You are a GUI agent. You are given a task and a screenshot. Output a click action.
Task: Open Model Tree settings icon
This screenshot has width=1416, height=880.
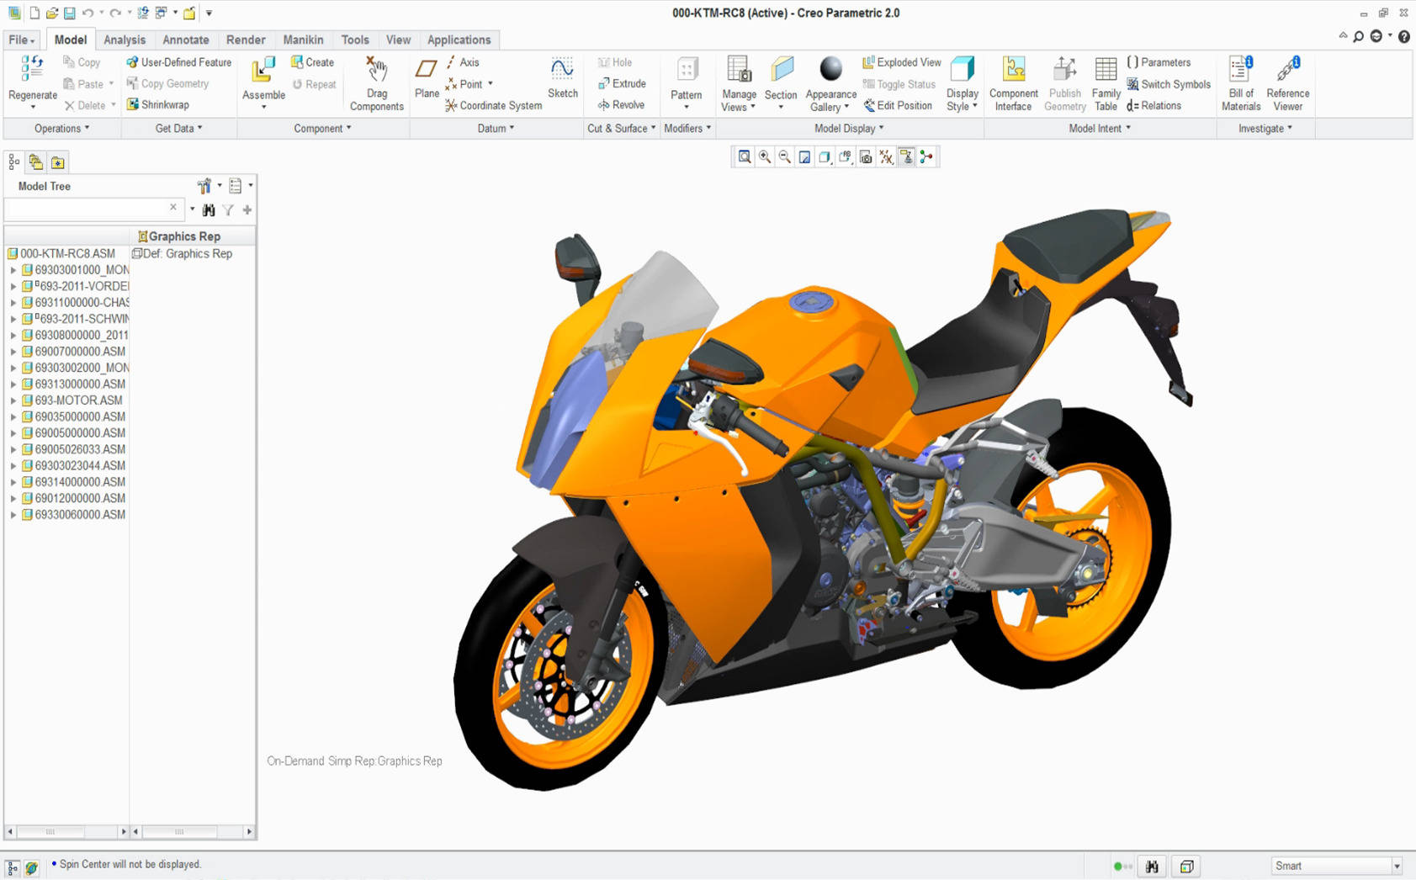(x=204, y=186)
